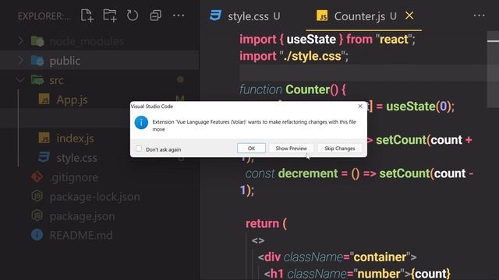
Task: Click the CSS icon on style.css tab
Action: pos(215,16)
